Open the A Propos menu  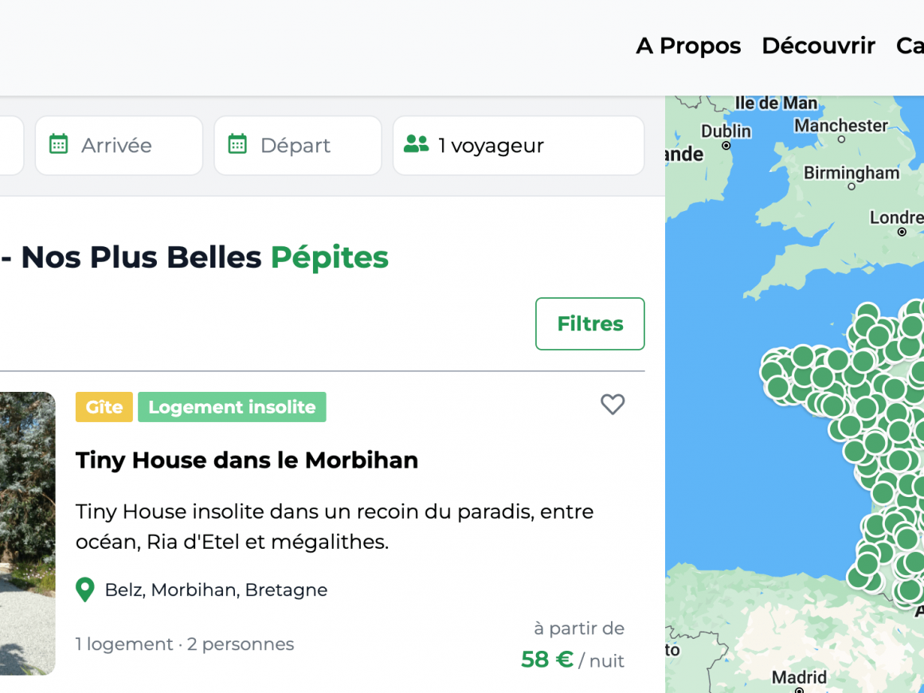(x=688, y=46)
